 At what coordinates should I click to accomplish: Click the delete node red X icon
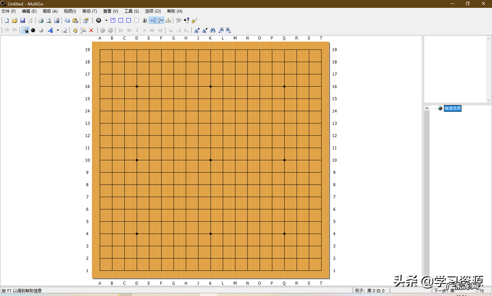coord(91,30)
